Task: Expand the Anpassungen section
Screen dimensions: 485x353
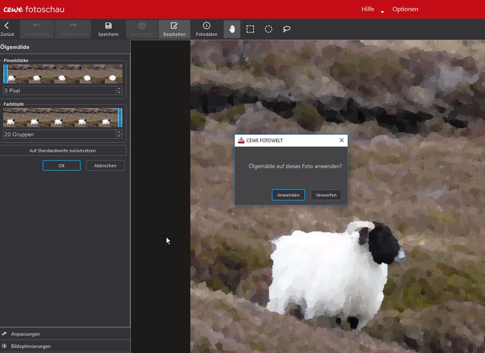Action: (25, 334)
